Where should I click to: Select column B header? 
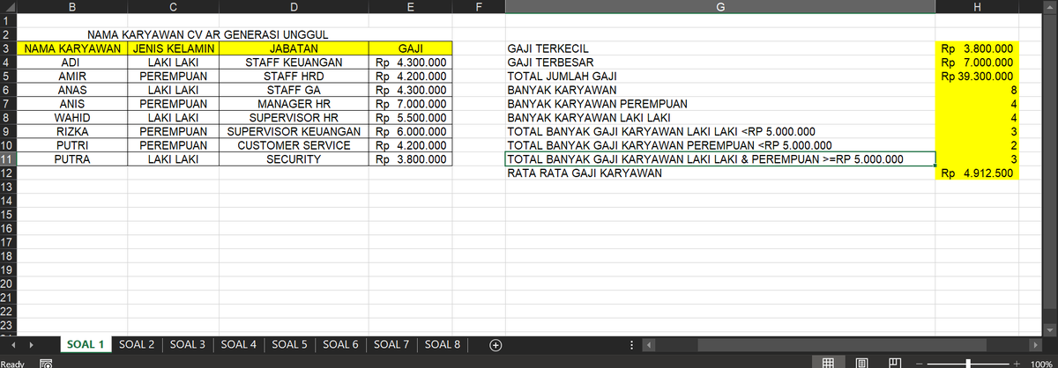72,7
